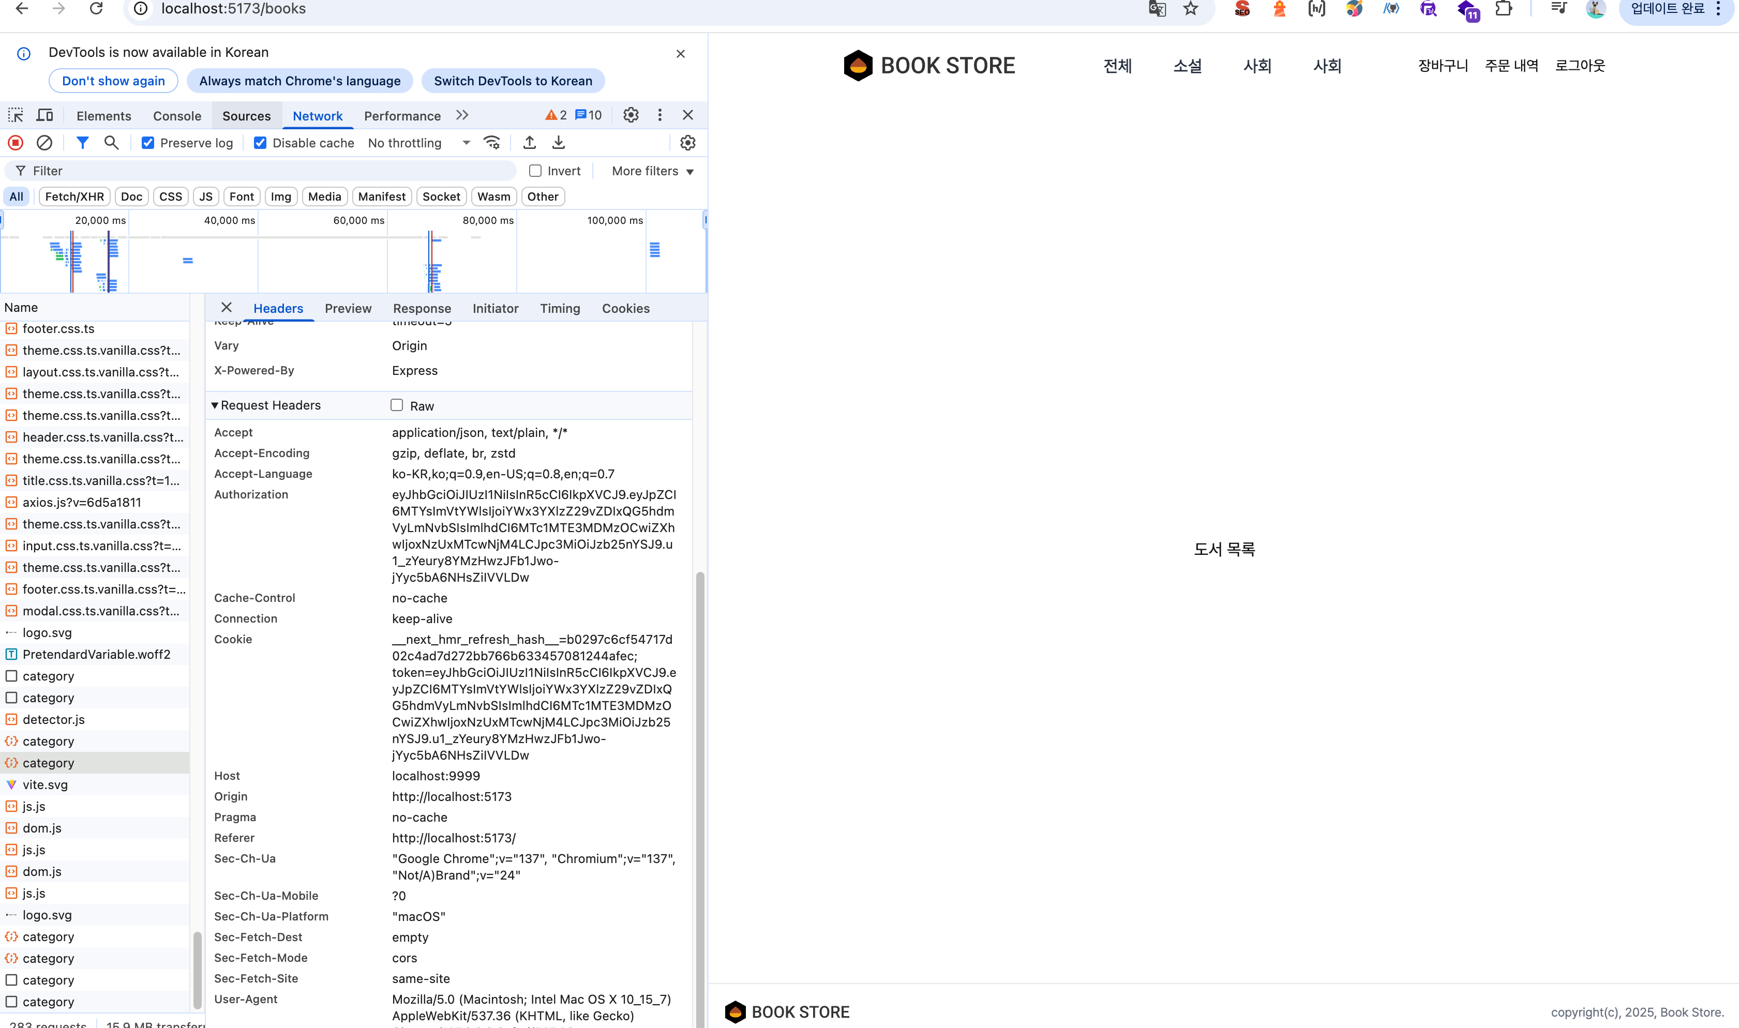This screenshot has height=1028, width=1739.
Task: Open the warnings count indicator
Action: click(556, 115)
